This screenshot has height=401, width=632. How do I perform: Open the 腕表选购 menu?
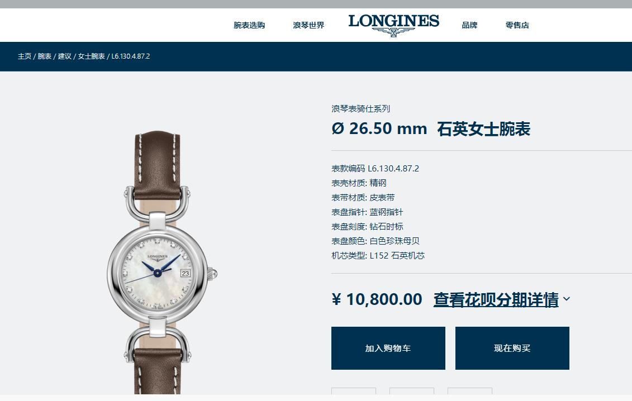tap(249, 25)
